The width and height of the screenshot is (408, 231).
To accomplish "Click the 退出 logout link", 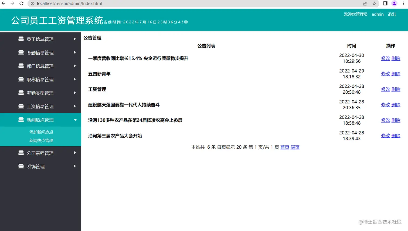I will pos(391,14).
